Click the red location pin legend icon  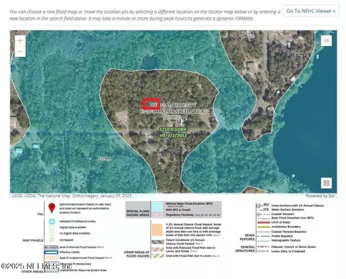pos(52,208)
